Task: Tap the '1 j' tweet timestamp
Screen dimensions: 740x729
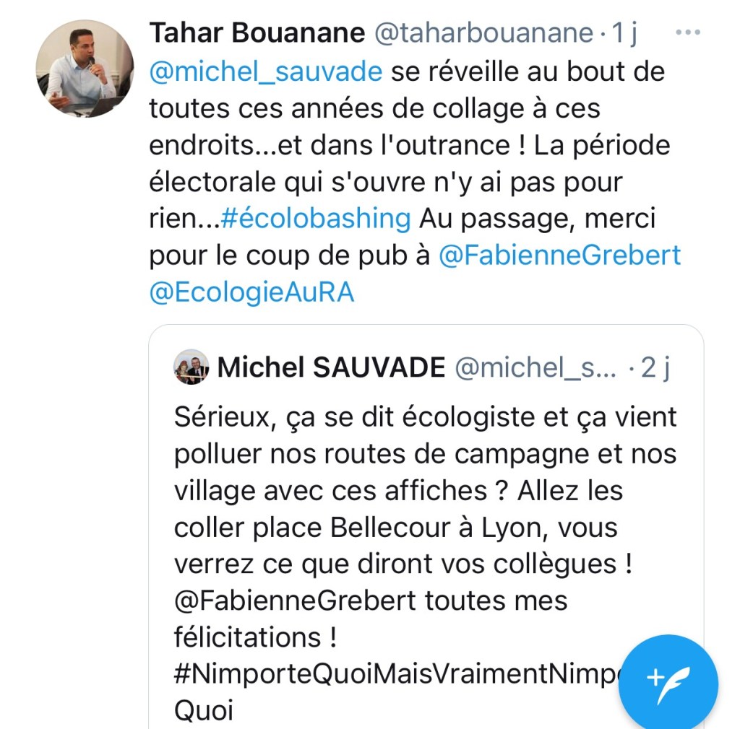Action: [x=624, y=33]
